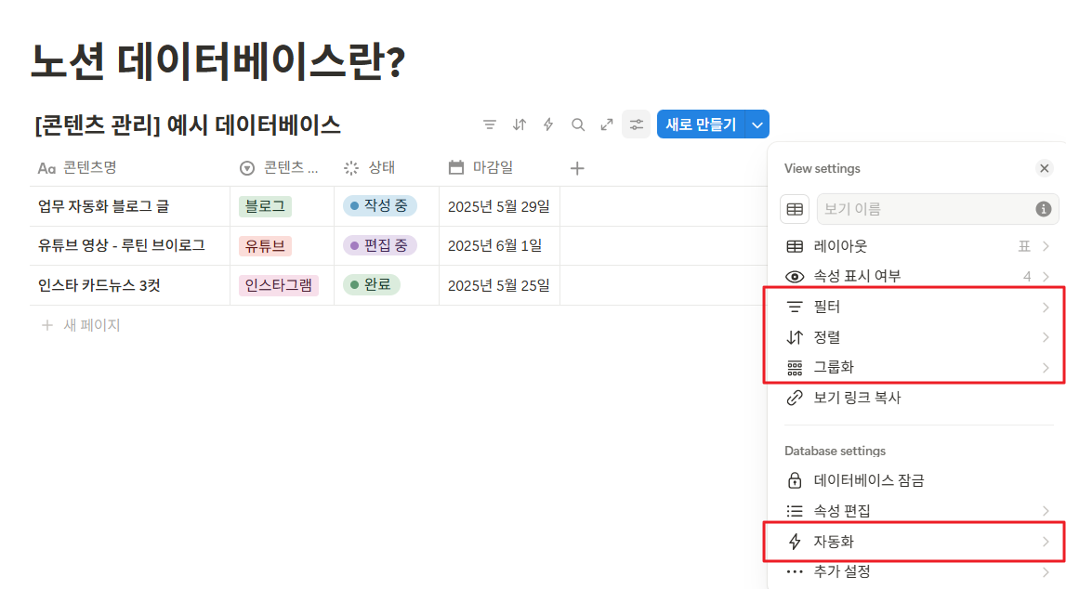This screenshot has height=589, width=1066.
Task: Click the search magnifier icon in the toolbar
Action: click(577, 124)
